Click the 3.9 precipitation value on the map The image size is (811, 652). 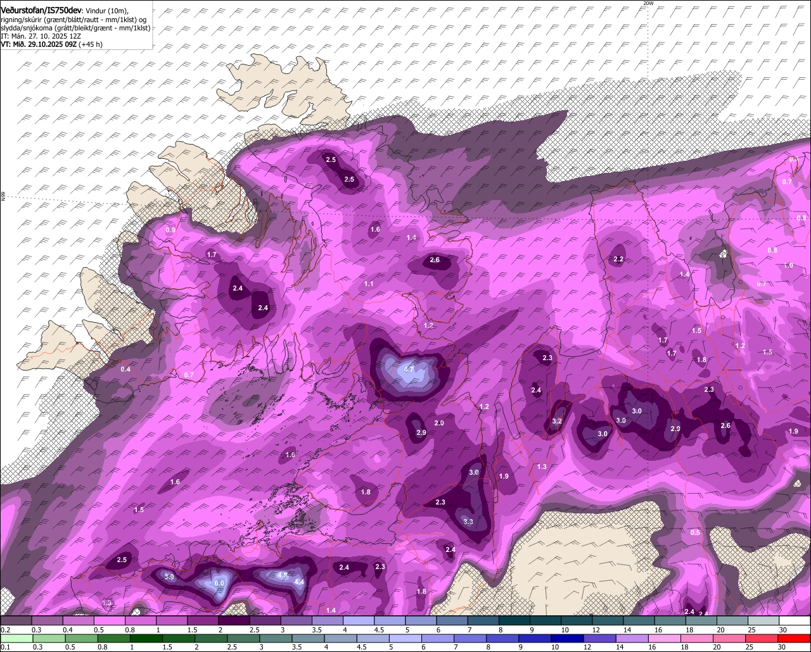169,577
